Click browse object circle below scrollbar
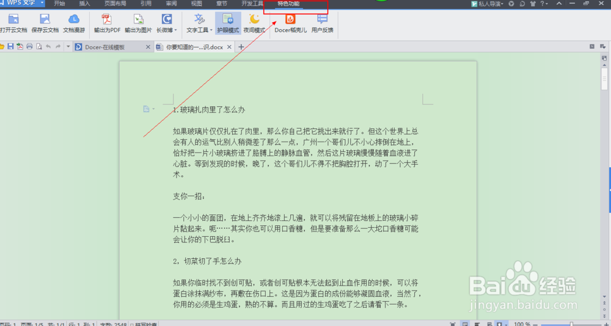 click(604, 309)
